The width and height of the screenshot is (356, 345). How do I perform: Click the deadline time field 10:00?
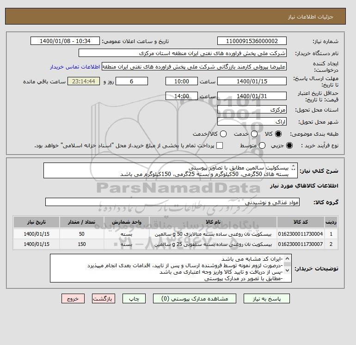[x=182, y=81]
